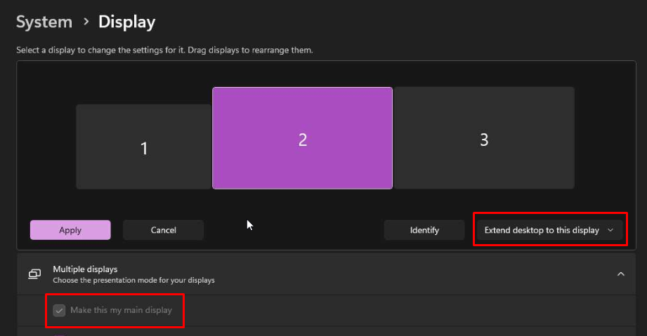Click the 'Select a display to change' instruction text
The width and height of the screenshot is (647, 336).
pyautogui.click(x=164, y=51)
